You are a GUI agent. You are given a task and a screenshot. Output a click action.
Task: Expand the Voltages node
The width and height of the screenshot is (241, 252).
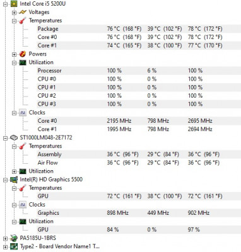14,13
